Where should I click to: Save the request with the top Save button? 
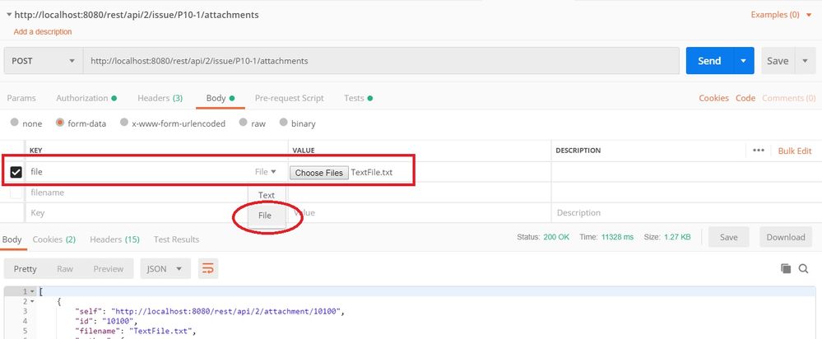tap(778, 61)
